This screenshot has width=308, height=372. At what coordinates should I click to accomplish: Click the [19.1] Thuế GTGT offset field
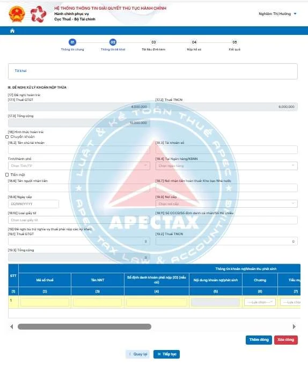79,241
